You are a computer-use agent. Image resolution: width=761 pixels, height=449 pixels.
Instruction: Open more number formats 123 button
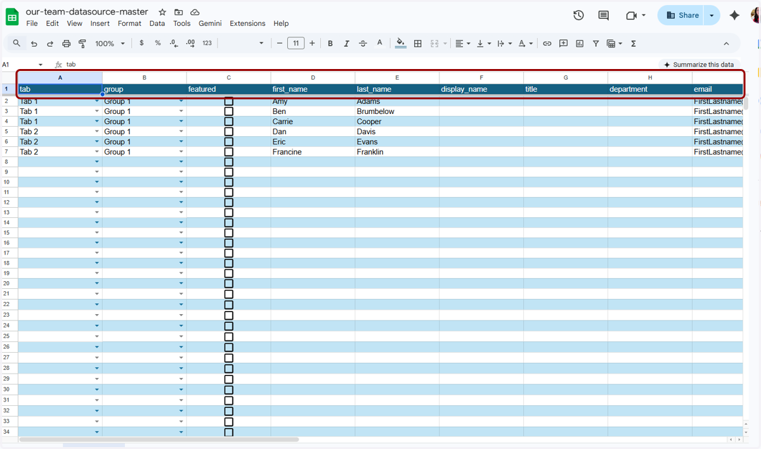point(207,43)
